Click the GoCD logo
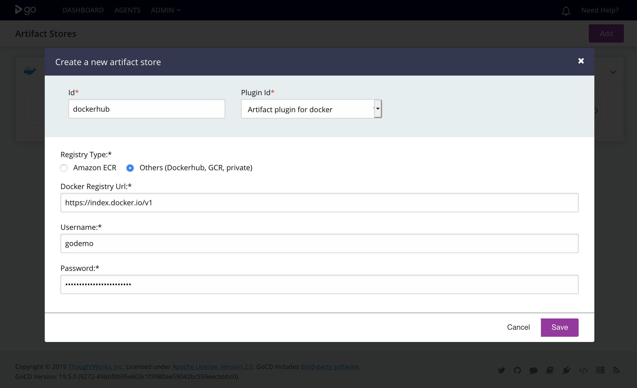 click(x=25, y=10)
